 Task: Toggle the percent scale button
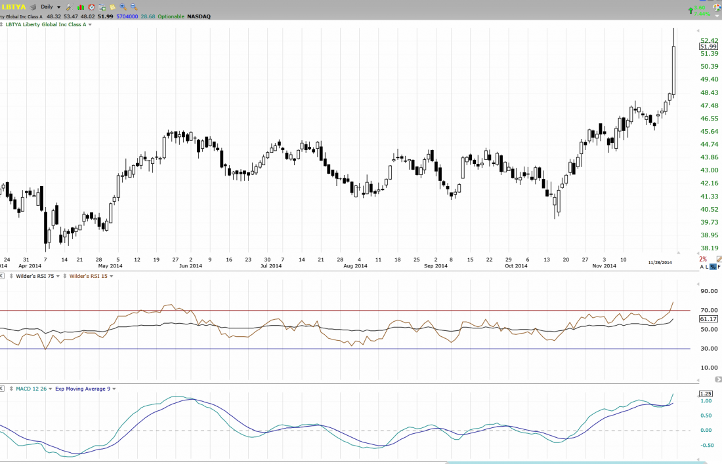click(713, 267)
